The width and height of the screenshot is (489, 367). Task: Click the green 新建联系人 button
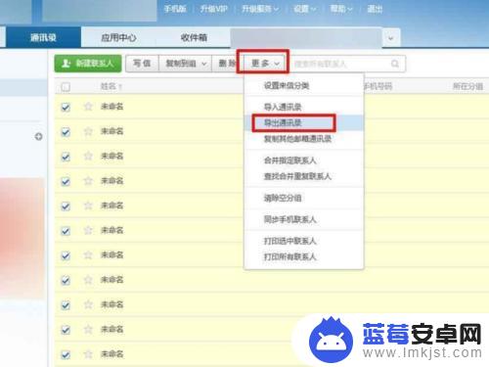point(88,64)
